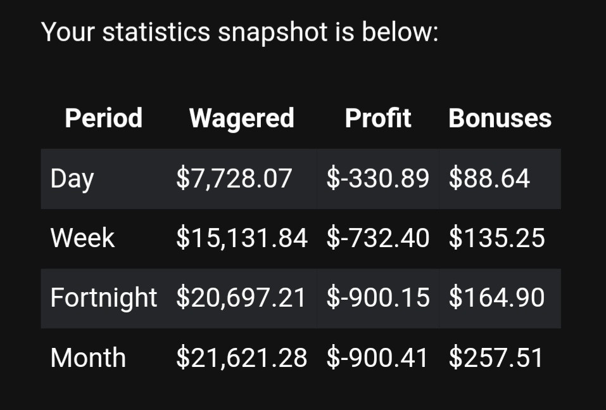Select the Week row label
Image resolution: width=606 pixels, height=410 pixels.
pyautogui.click(x=82, y=238)
